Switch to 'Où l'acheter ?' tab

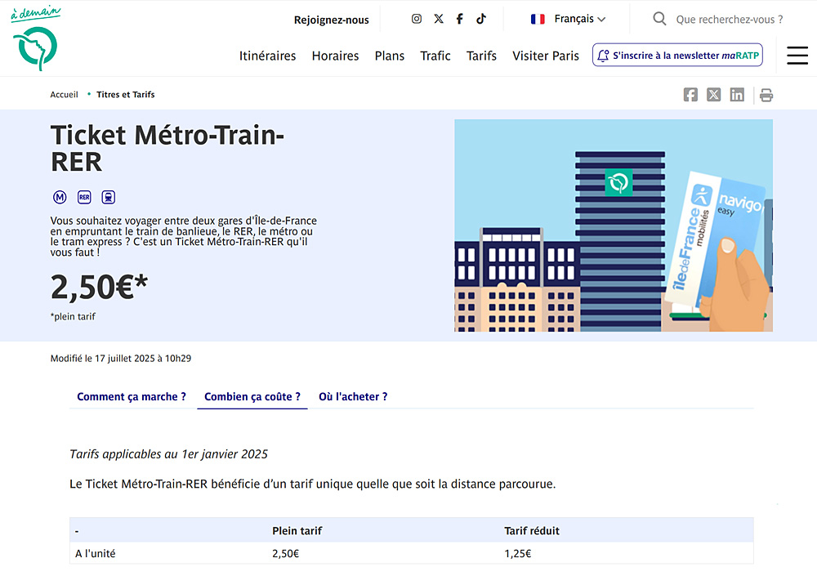pyautogui.click(x=353, y=397)
